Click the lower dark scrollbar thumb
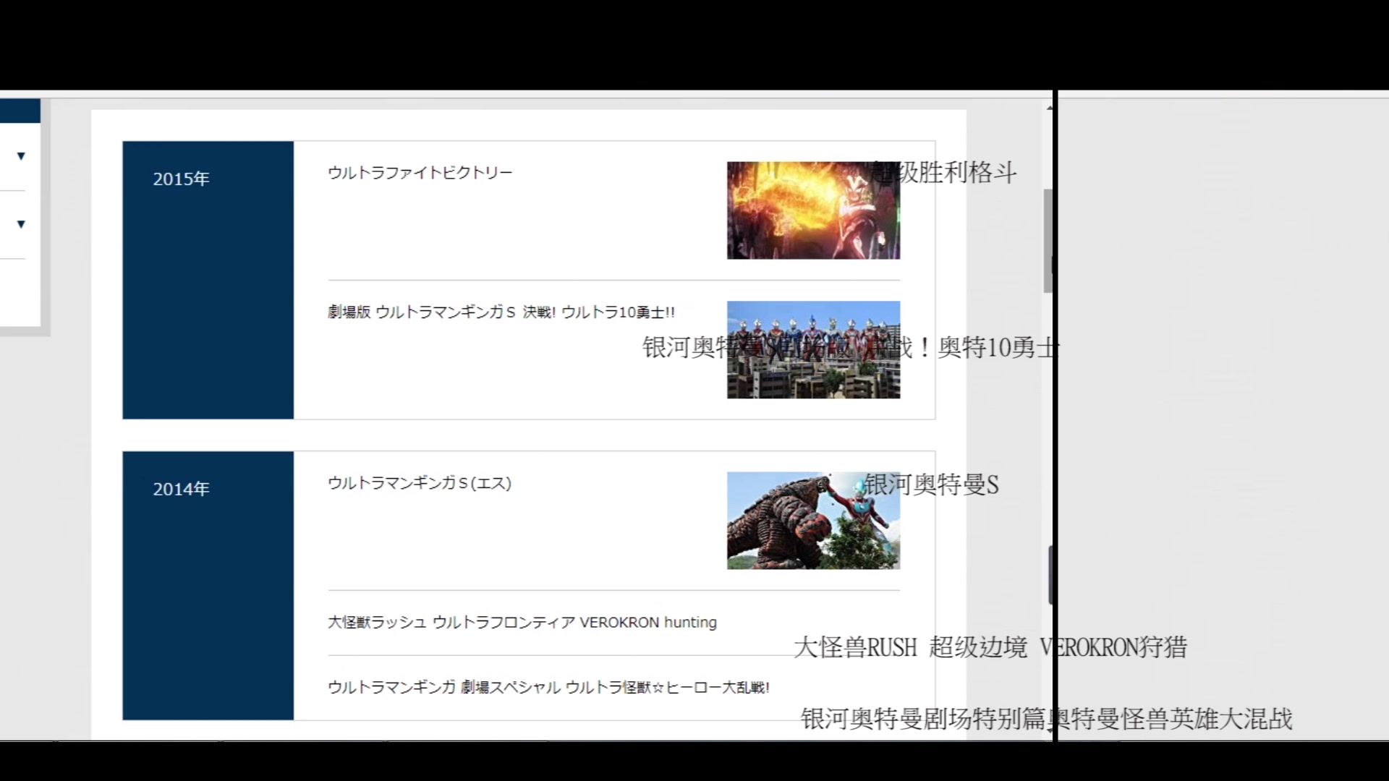Viewport: 1389px width, 781px height. (1050, 576)
